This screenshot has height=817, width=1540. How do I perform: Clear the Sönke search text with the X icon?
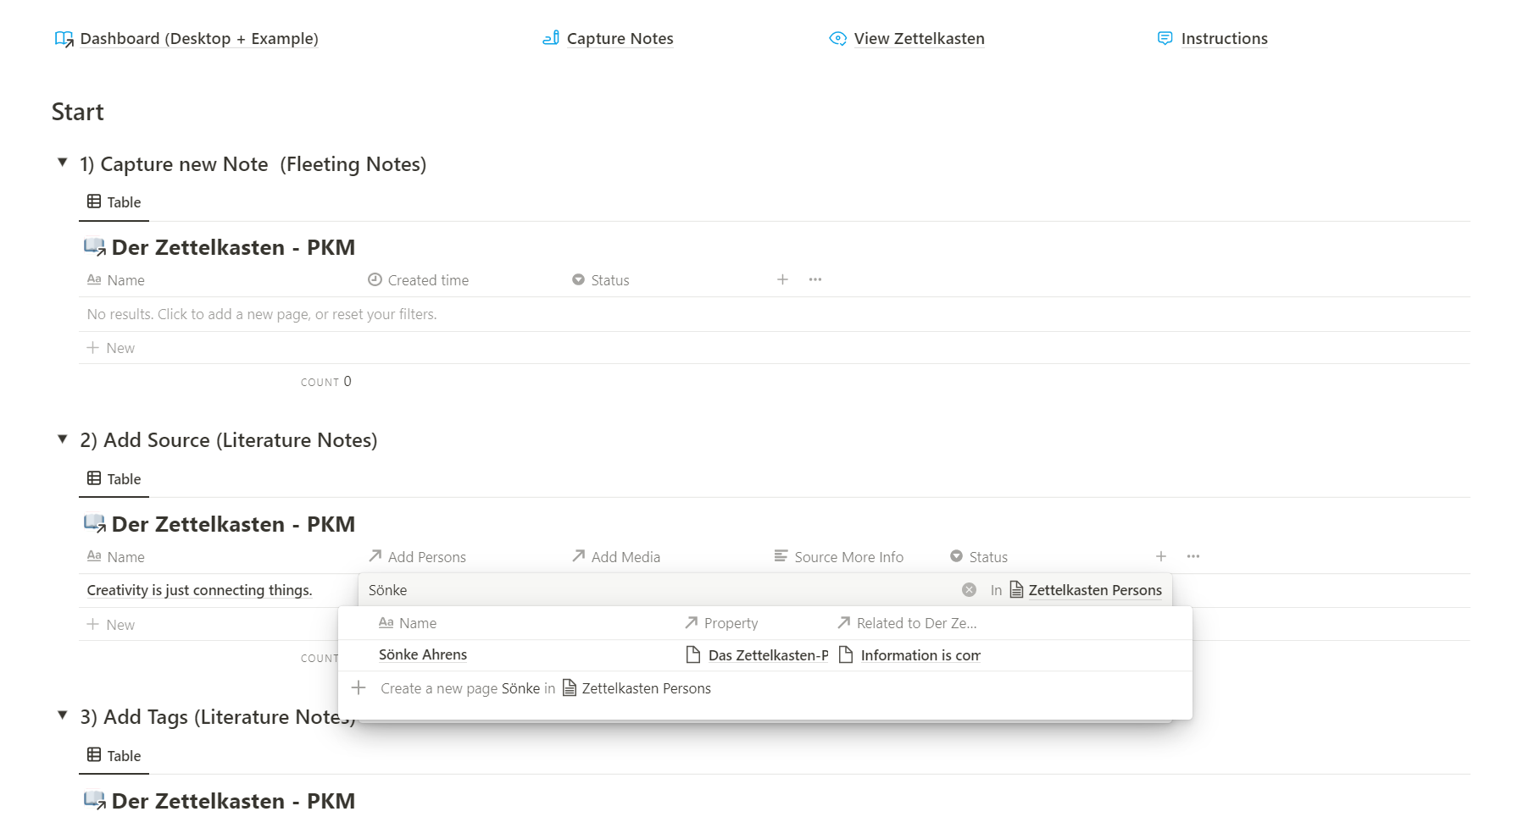(969, 590)
